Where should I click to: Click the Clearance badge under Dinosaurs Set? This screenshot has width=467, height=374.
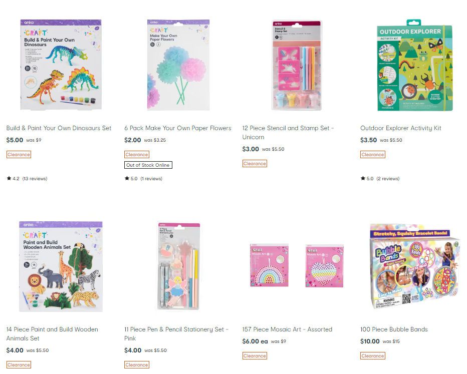(x=19, y=154)
